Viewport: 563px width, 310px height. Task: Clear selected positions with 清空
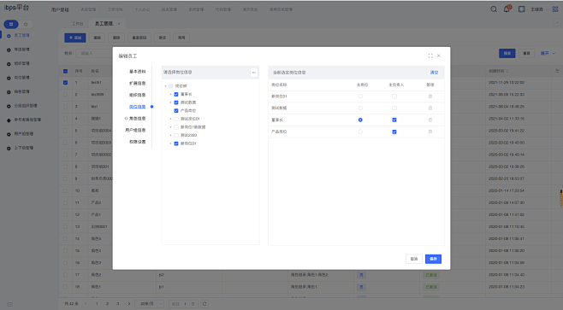tap(434, 73)
